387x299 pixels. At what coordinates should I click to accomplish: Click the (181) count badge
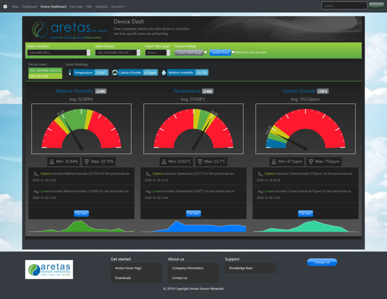point(323,92)
